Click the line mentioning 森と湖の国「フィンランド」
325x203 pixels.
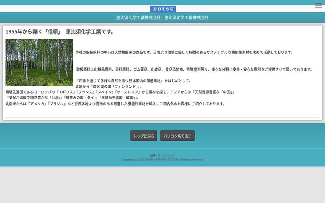[108, 87]
